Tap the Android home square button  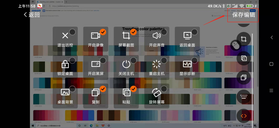[271, 64]
